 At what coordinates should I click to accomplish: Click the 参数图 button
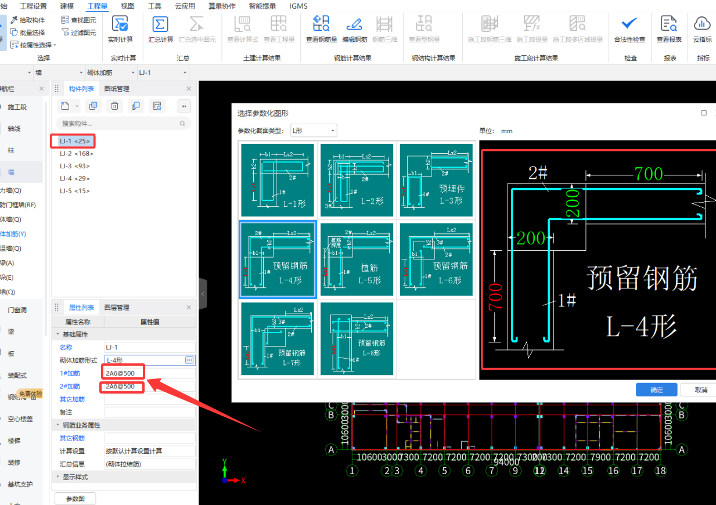tap(75, 499)
